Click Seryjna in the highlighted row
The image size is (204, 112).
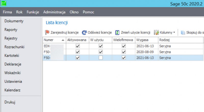[x=165, y=58]
